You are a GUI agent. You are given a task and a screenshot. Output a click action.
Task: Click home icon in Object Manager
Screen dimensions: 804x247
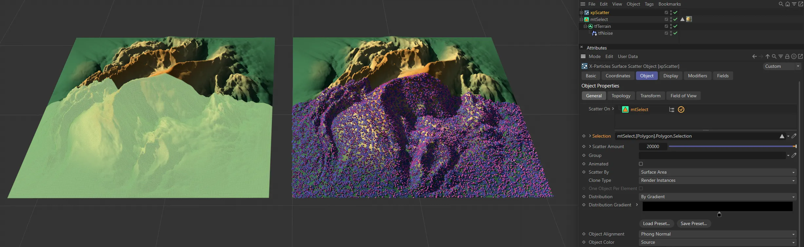[788, 4]
